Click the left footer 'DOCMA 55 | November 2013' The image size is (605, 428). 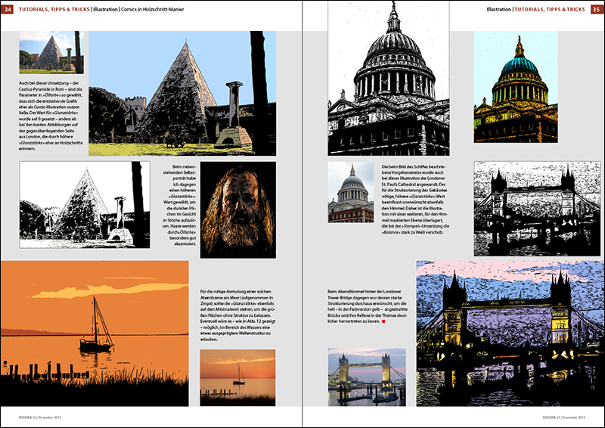45,417
